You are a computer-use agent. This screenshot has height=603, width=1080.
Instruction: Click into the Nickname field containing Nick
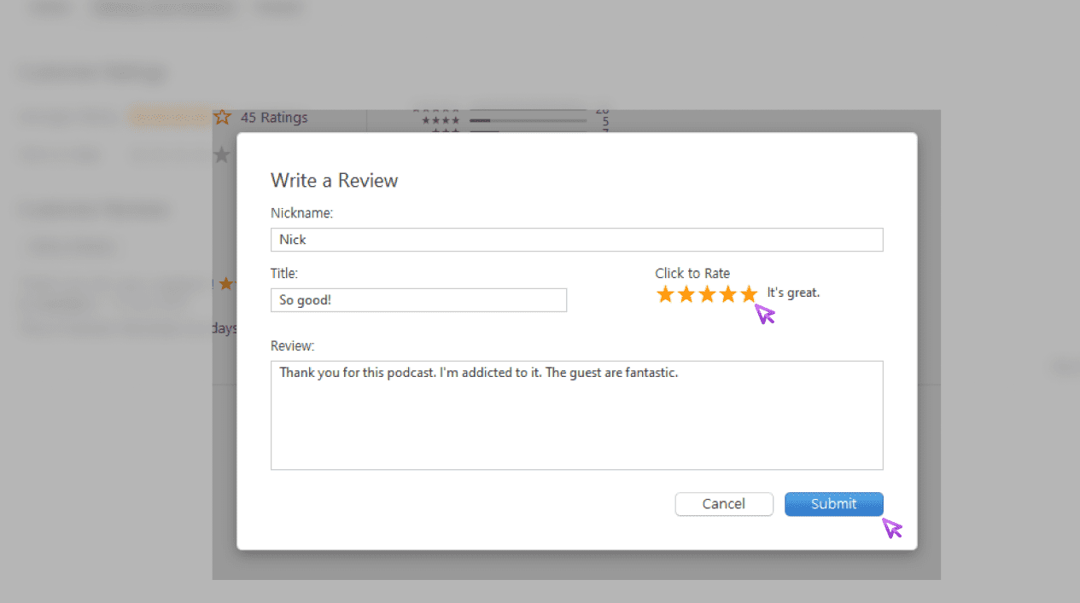tap(576, 240)
